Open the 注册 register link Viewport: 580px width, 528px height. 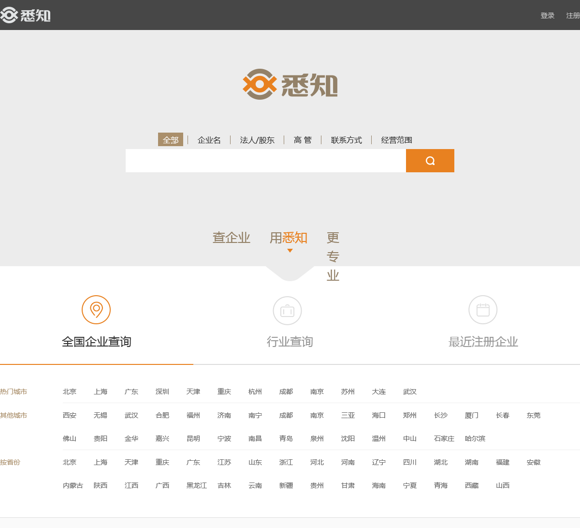point(573,15)
